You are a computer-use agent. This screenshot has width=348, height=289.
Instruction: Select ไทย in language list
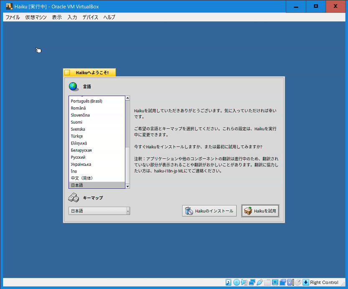point(97,171)
